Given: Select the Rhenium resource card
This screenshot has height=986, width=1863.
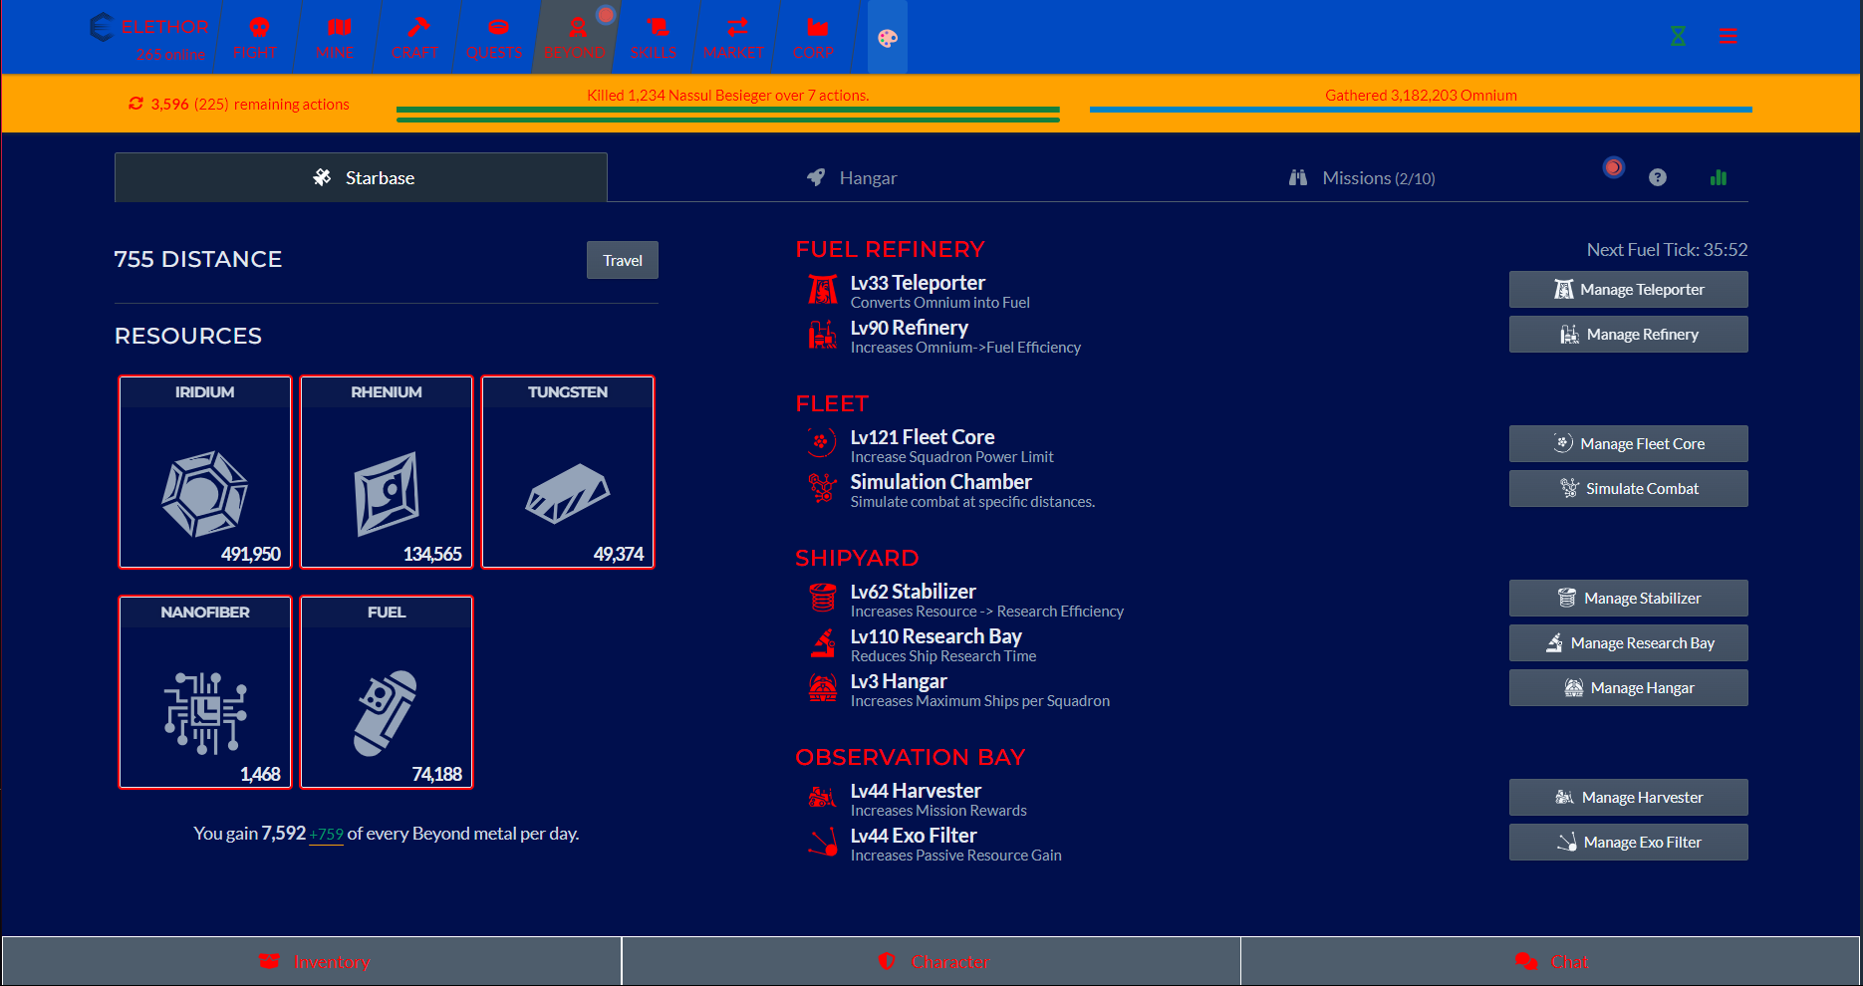Looking at the screenshot, I should coord(387,472).
